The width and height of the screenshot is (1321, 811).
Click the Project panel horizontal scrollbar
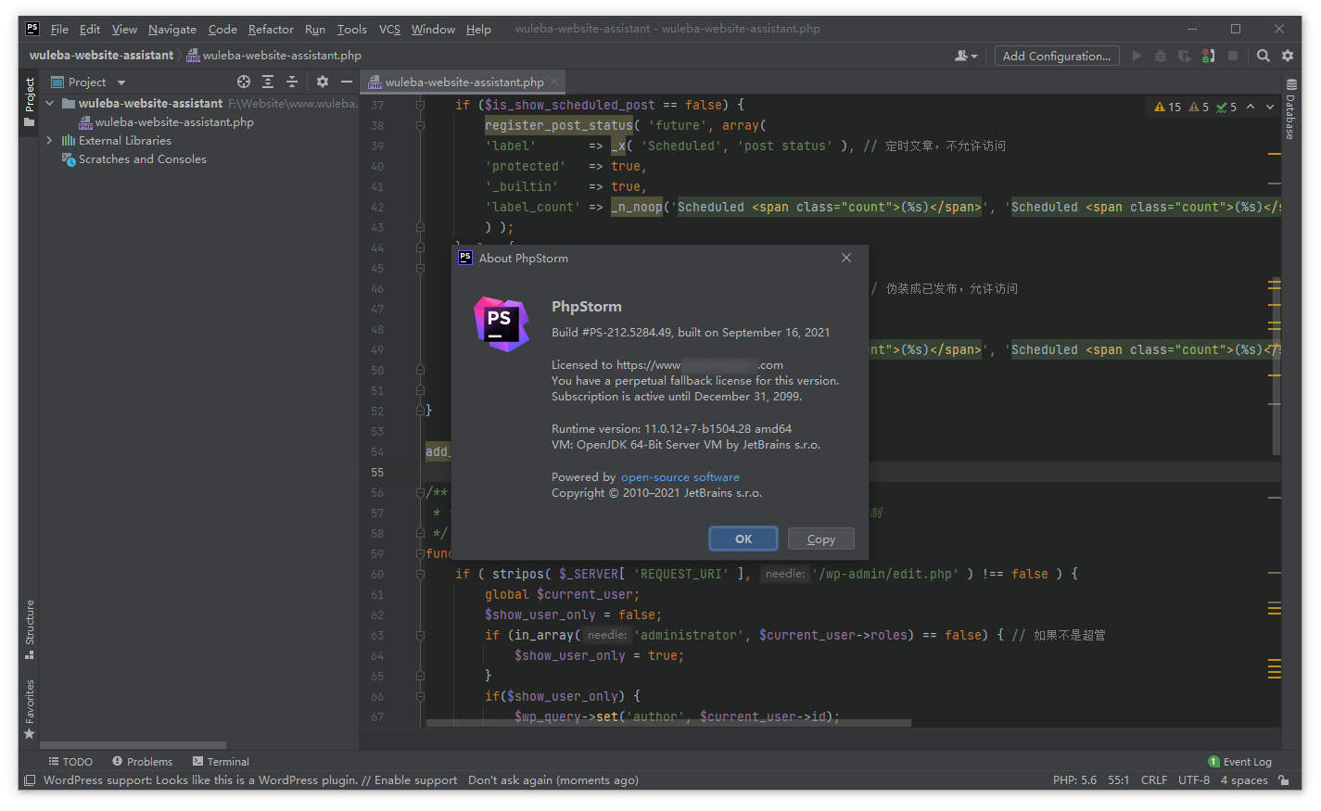(x=133, y=745)
